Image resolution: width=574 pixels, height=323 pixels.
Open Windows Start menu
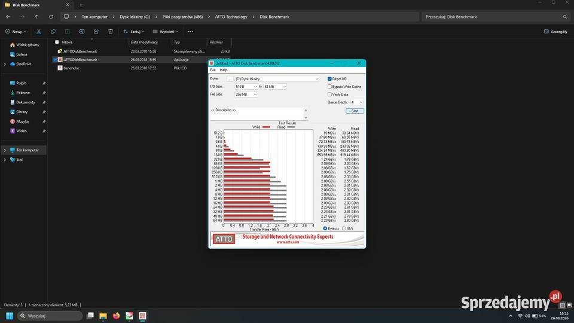coord(10,316)
